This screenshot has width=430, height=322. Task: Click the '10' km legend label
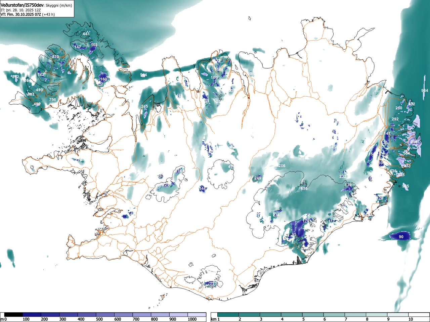click(x=411, y=319)
